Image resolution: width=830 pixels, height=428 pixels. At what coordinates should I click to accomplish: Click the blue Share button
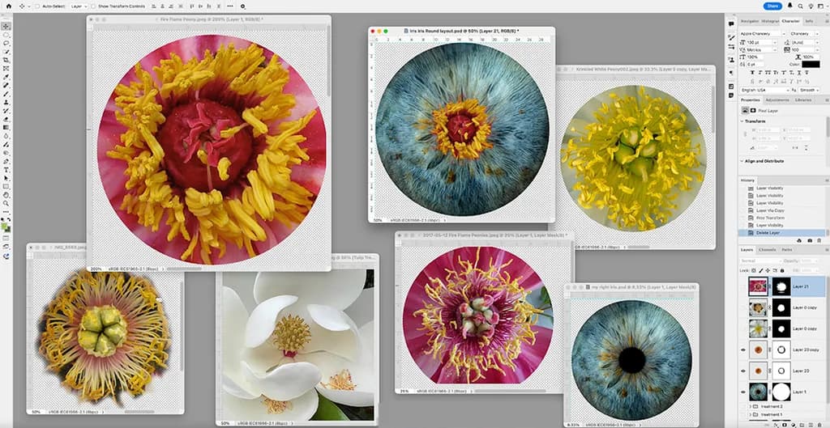[x=772, y=6]
